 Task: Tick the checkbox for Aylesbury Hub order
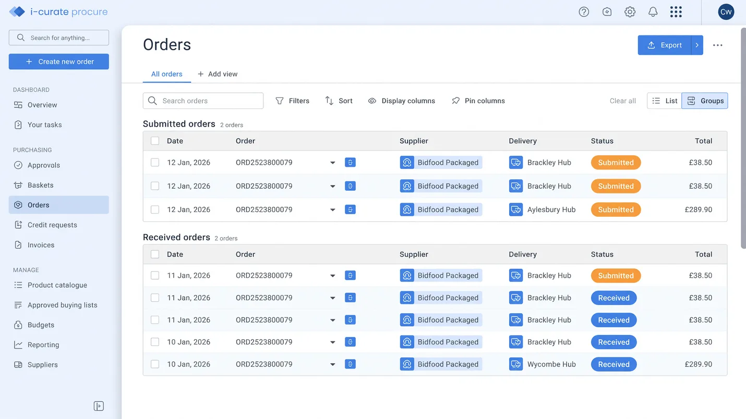pyautogui.click(x=155, y=210)
